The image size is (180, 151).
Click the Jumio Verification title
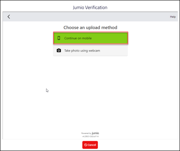(90, 7)
